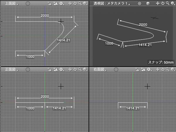Click the target circle icon in top view
This screenshot has width=176, height=132.
(x=28, y=4)
